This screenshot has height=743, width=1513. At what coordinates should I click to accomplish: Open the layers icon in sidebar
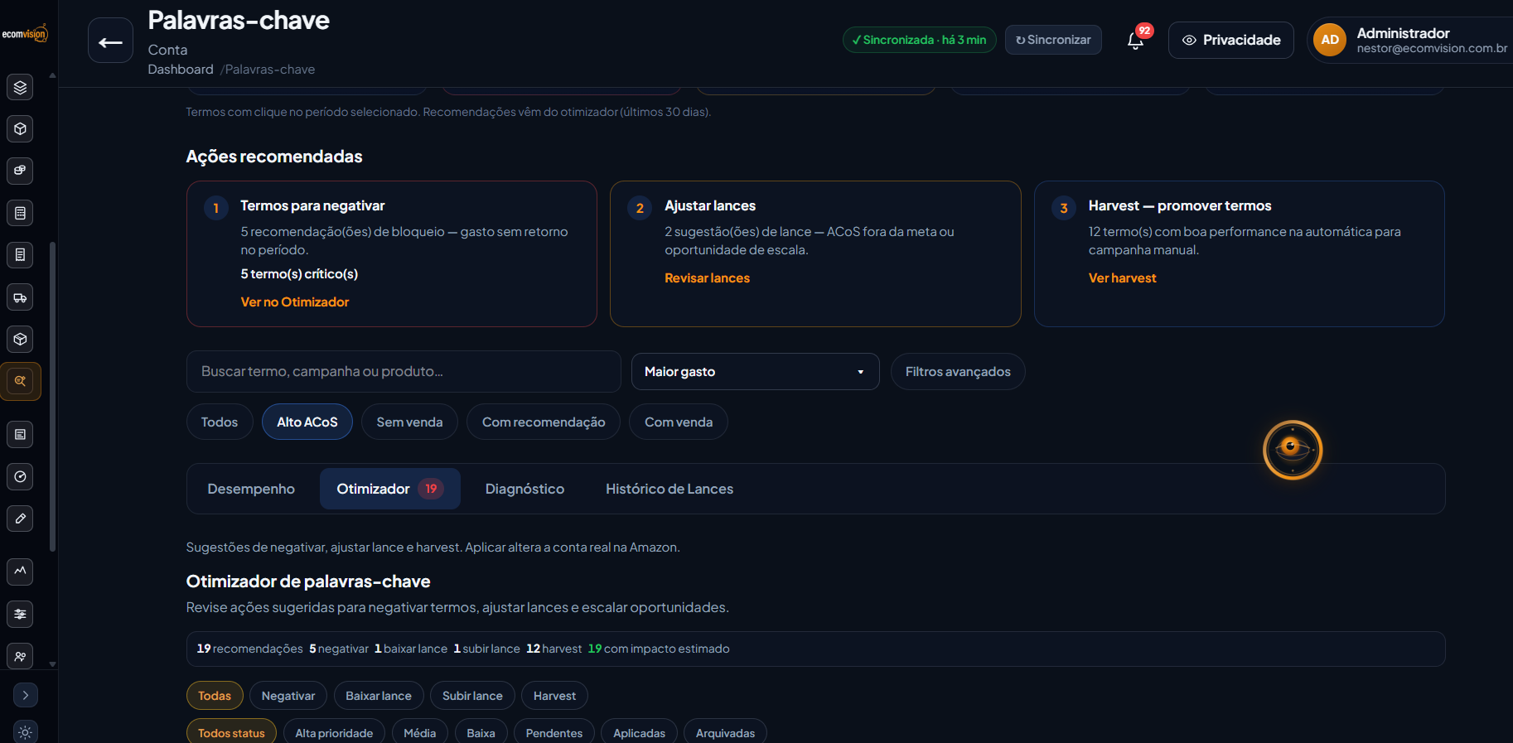[20, 86]
